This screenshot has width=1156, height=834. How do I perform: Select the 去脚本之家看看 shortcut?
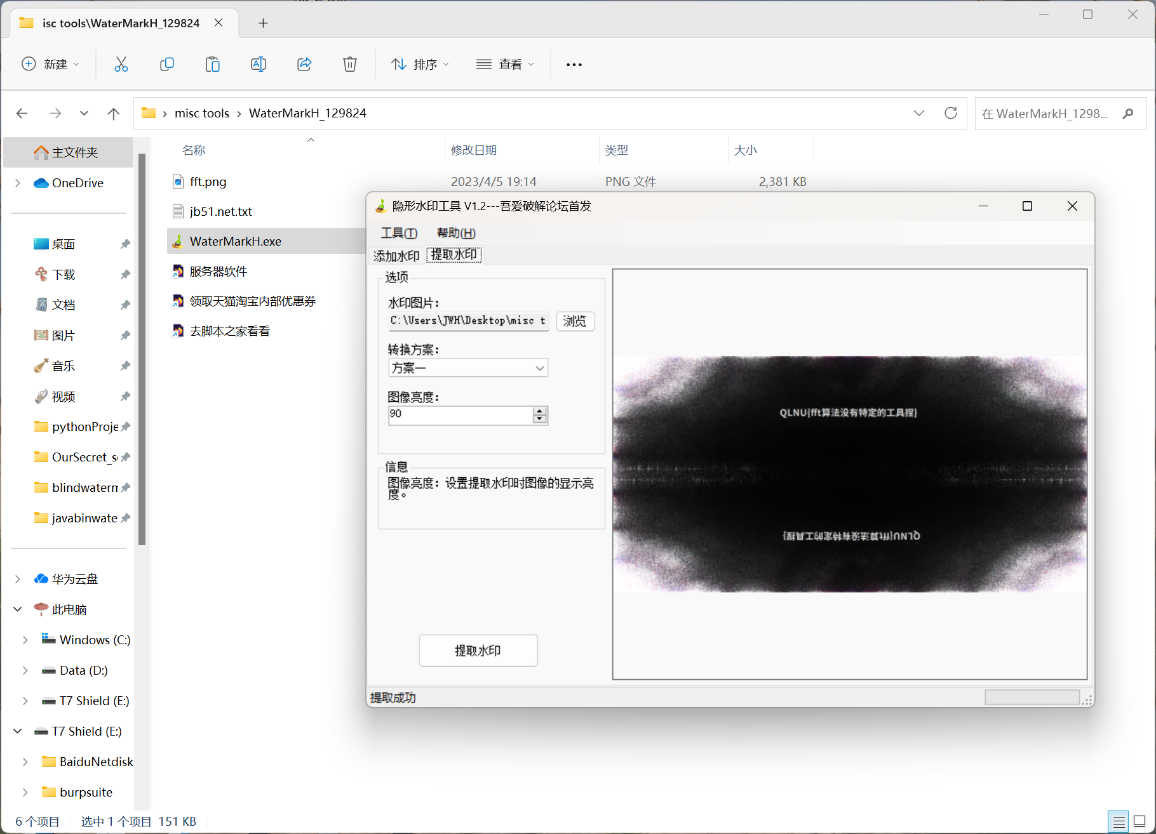[x=221, y=331]
